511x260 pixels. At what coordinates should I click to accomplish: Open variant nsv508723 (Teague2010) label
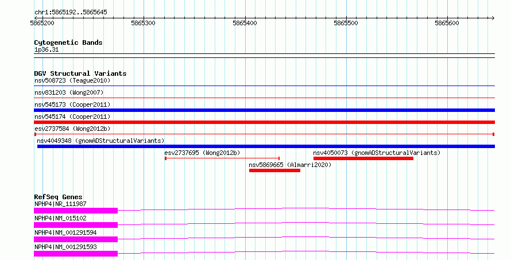coord(72,80)
